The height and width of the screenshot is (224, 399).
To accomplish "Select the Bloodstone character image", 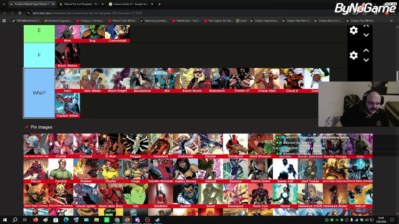I will [142, 81].
